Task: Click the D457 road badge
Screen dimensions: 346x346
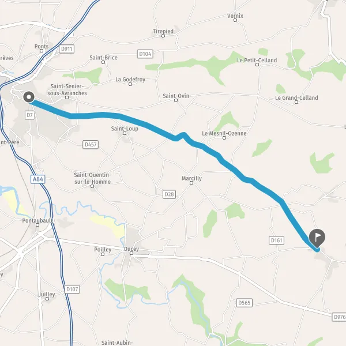Action: (x=91, y=145)
